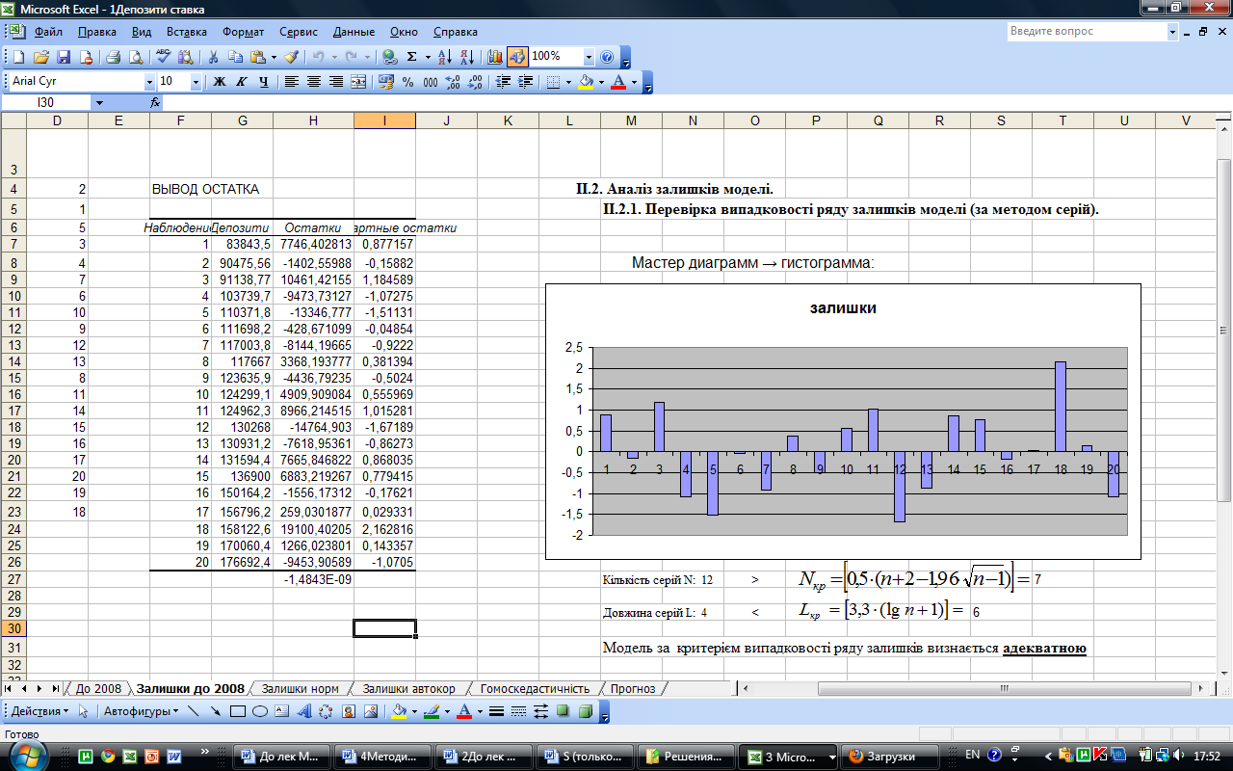Toggle Merge and Center button
1233x771 pixels.
point(358,82)
